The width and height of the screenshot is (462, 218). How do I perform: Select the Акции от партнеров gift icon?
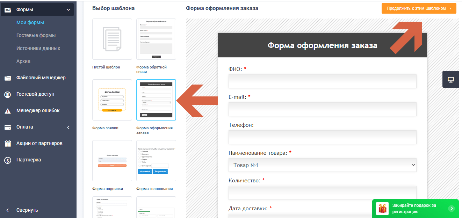[x=8, y=143]
